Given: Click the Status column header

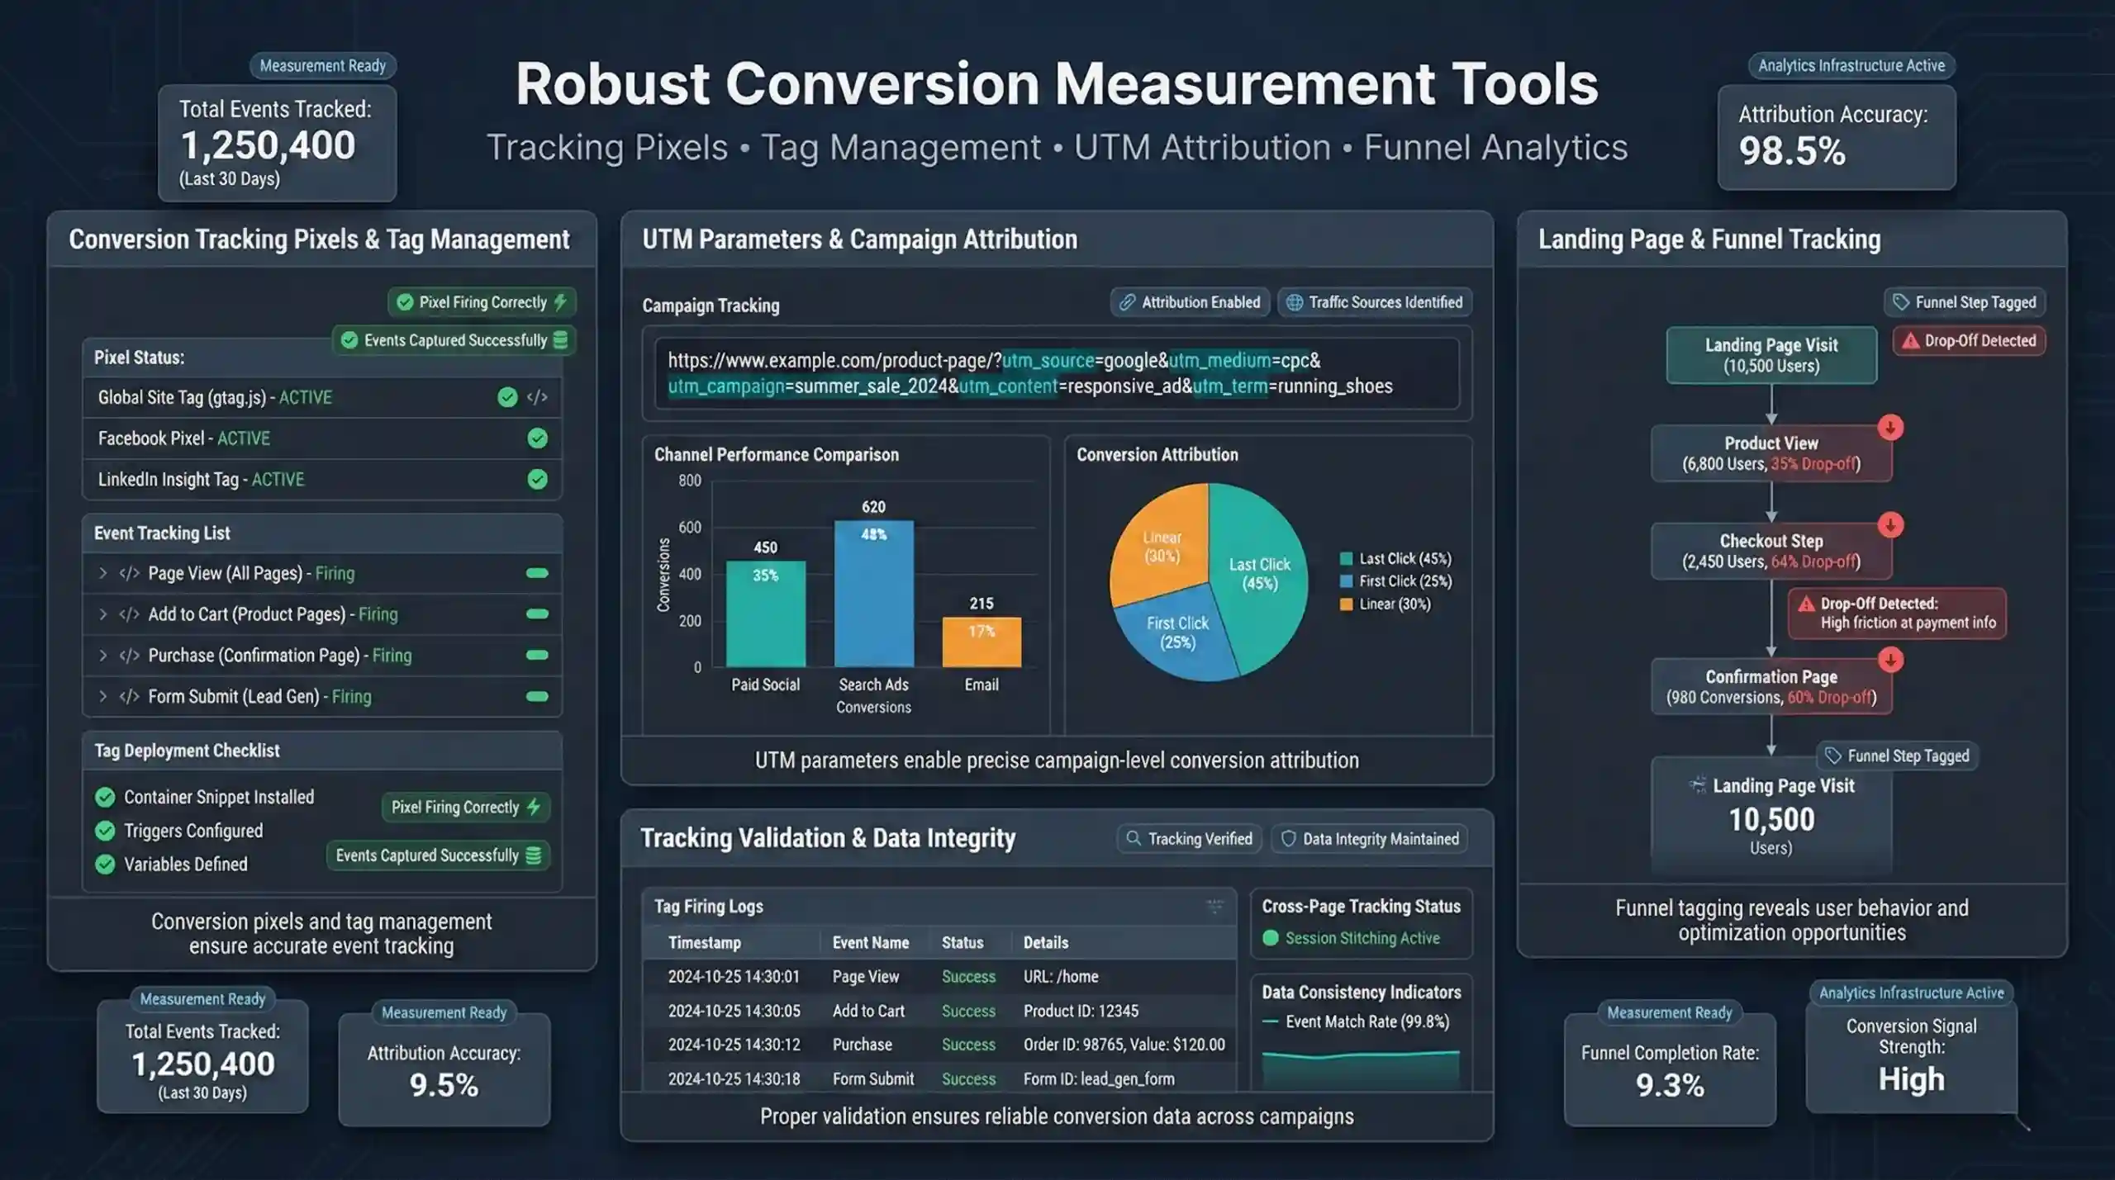Looking at the screenshot, I should 962,943.
